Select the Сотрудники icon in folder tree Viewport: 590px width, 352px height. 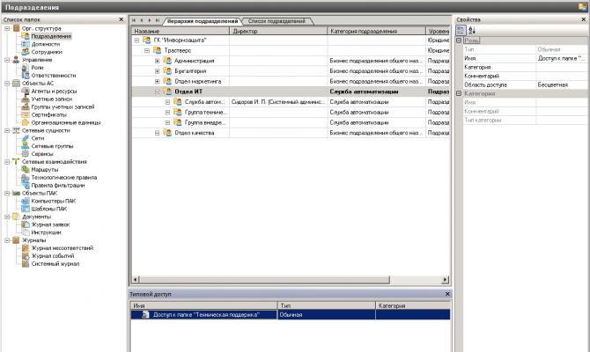[26, 52]
